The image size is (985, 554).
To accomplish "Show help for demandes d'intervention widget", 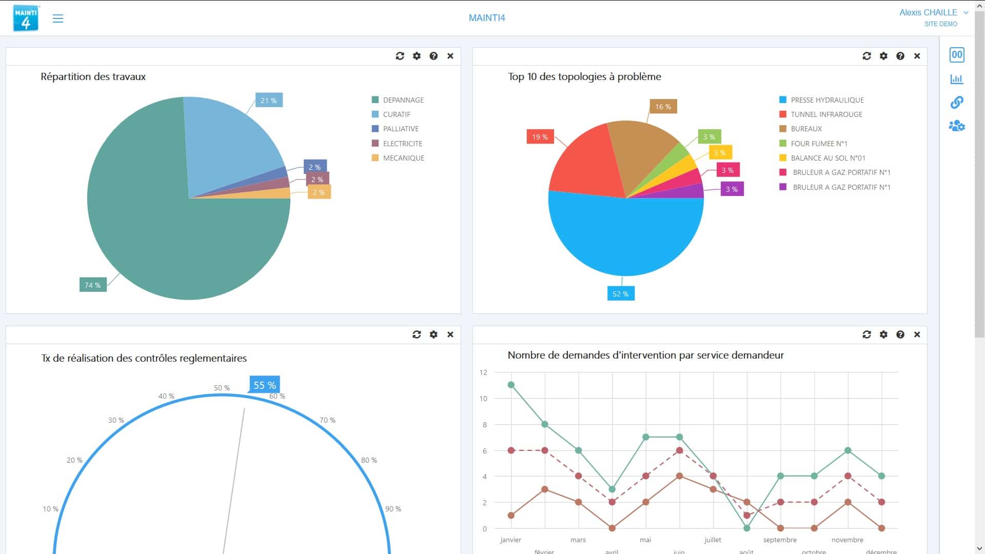I will pos(900,334).
